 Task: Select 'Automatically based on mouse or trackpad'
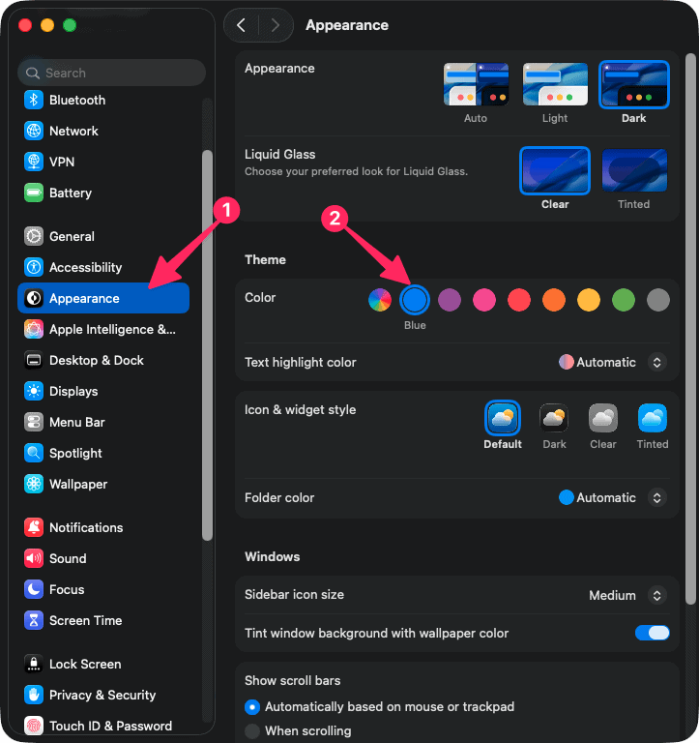(x=252, y=707)
